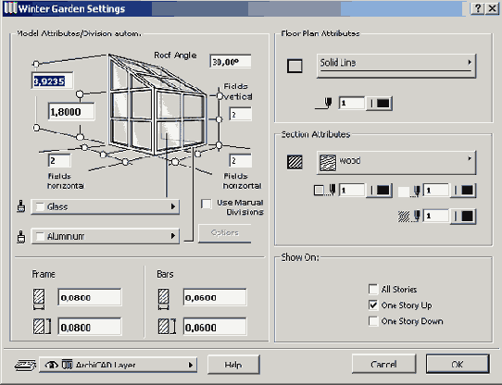The width and height of the screenshot is (502, 385).
Task: Open the Solid Line type dropdown
Action: 396,66
